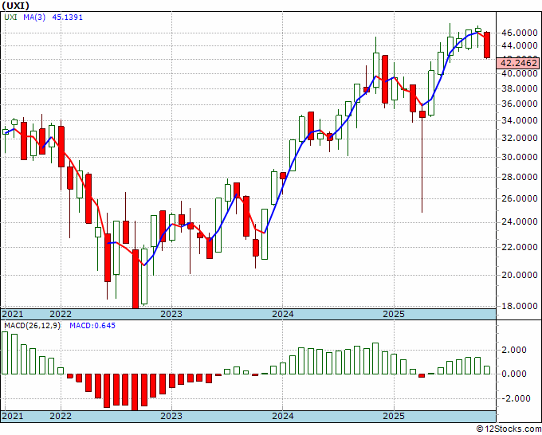Click the 0.000 MACD axis label
This screenshot has height=435, width=542.
tap(513, 374)
